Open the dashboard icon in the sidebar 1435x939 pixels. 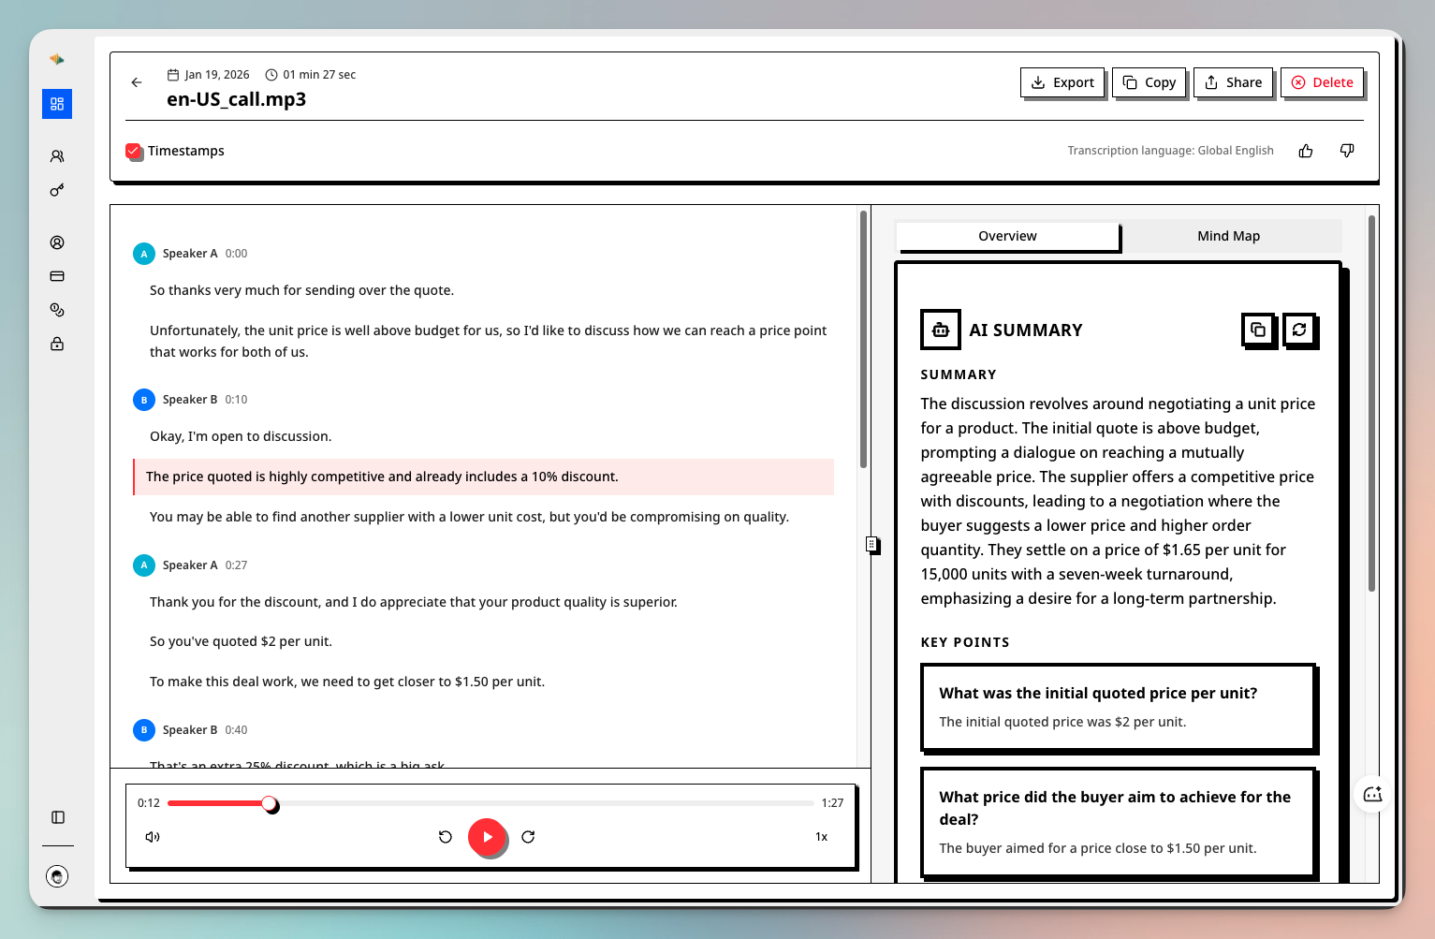pyautogui.click(x=57, y=104)
